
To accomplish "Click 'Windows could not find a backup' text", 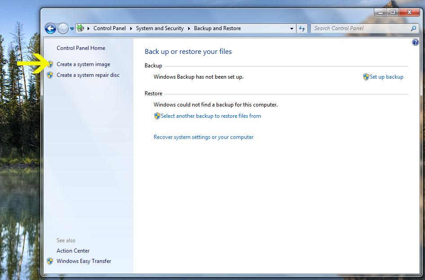I will [216, 105].
